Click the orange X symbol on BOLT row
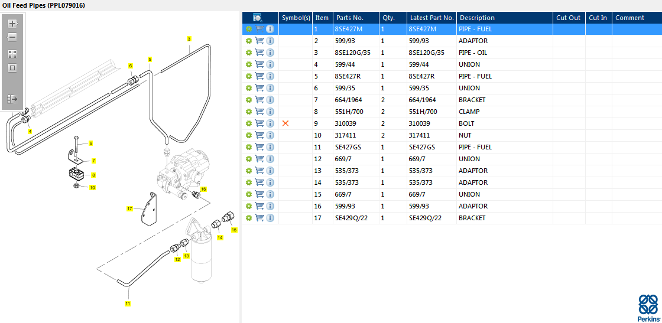 (285, 123)
